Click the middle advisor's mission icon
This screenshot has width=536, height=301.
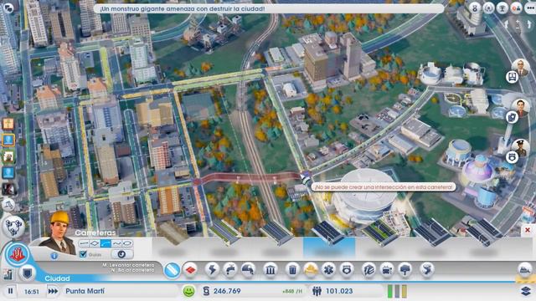(x=512, y=117)
